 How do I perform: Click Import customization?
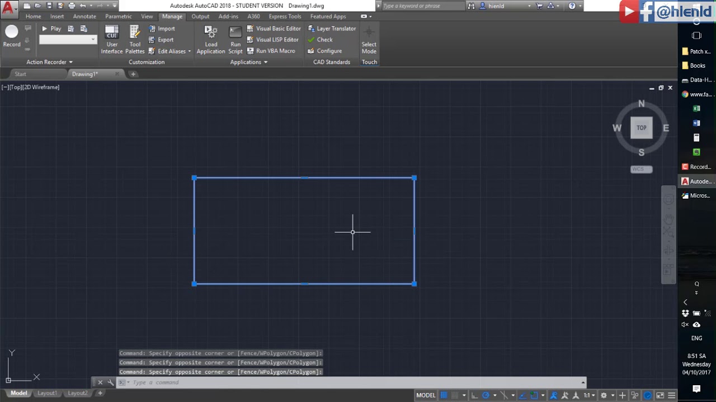click(x=162, y=28)
